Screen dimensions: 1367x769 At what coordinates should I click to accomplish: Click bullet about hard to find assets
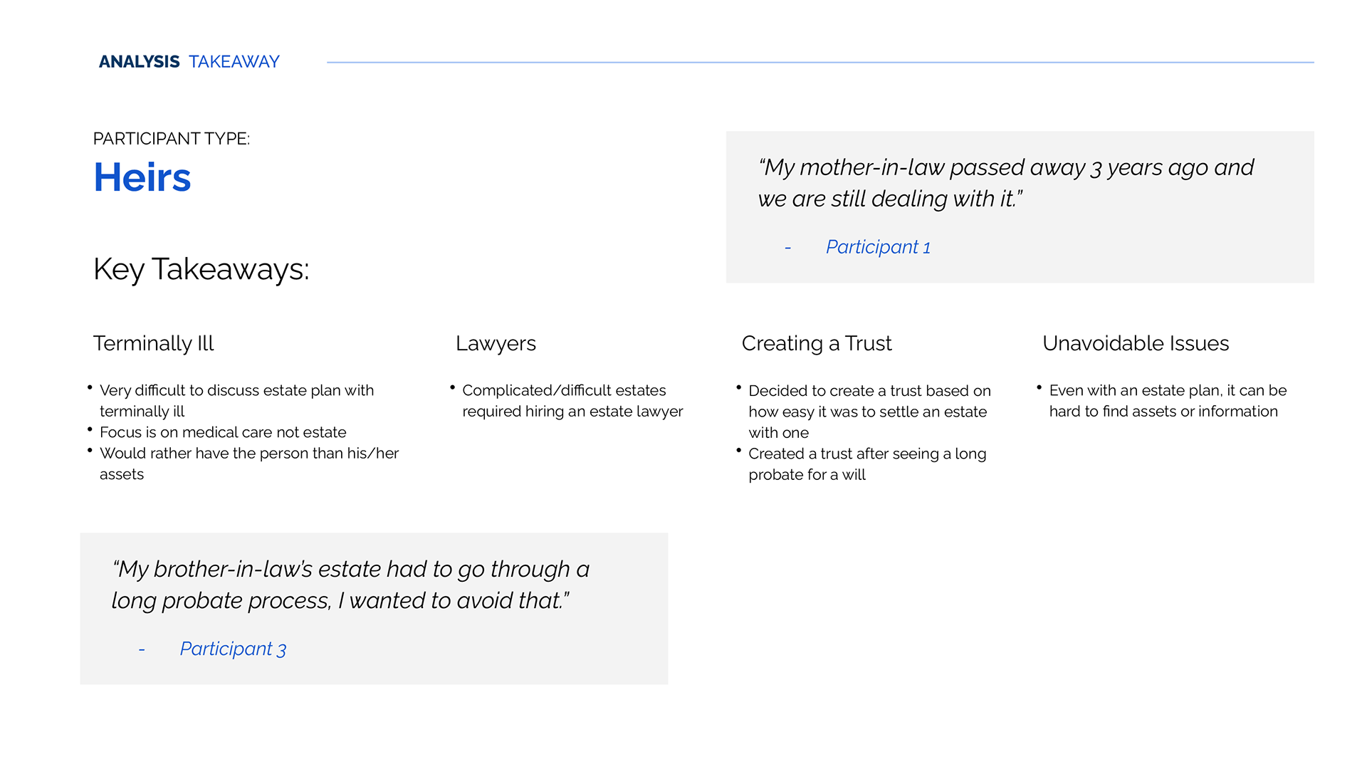(1168, 401)
